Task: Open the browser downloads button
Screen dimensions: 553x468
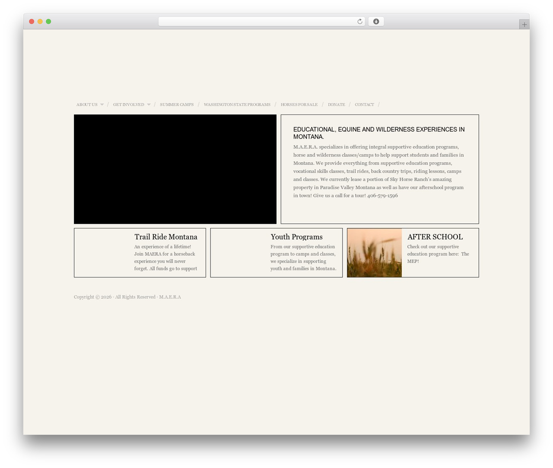Action: pos(376,22)
